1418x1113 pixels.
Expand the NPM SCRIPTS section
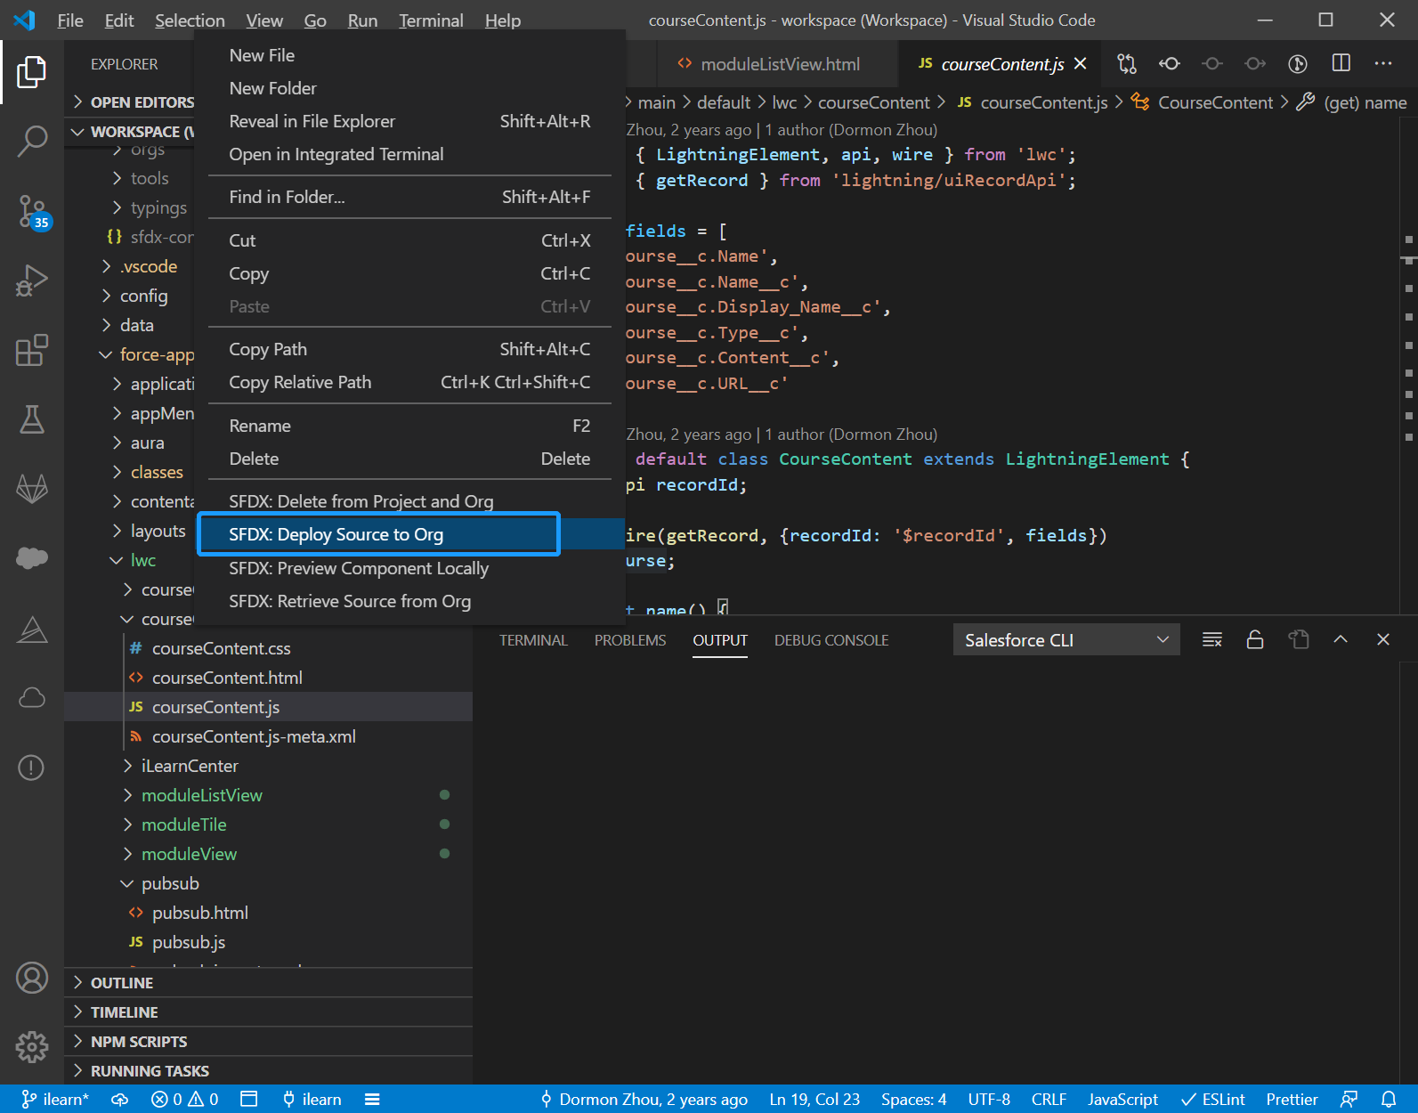point(269,1041)
